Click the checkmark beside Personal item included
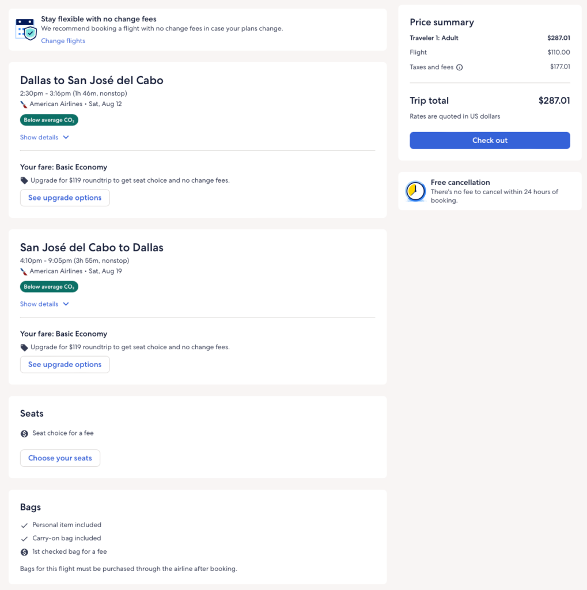 pos(24,525)
